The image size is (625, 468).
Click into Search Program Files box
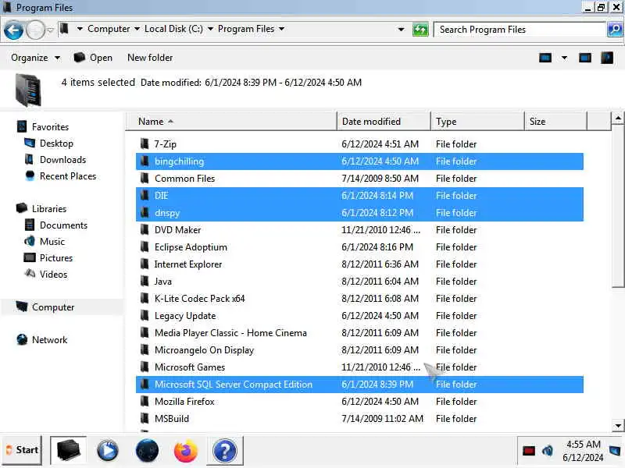point(520,30)
